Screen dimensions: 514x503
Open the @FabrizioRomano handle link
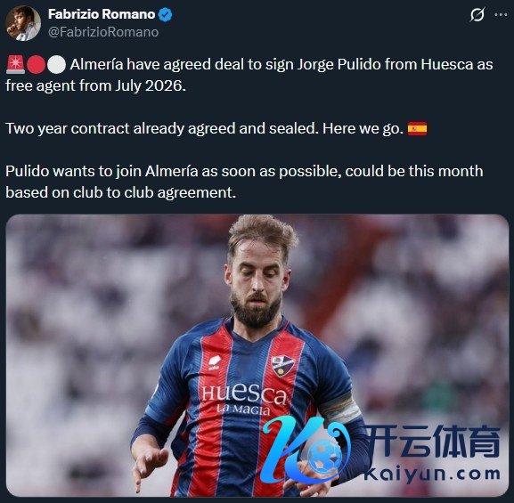pyautogui.click(x=103, y=32)
